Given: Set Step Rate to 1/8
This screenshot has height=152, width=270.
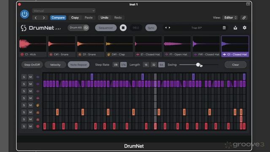Looking at the screenshot, I should tap(116, 65).
